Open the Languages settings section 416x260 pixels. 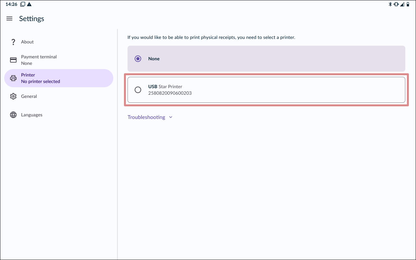click(58, 115)
